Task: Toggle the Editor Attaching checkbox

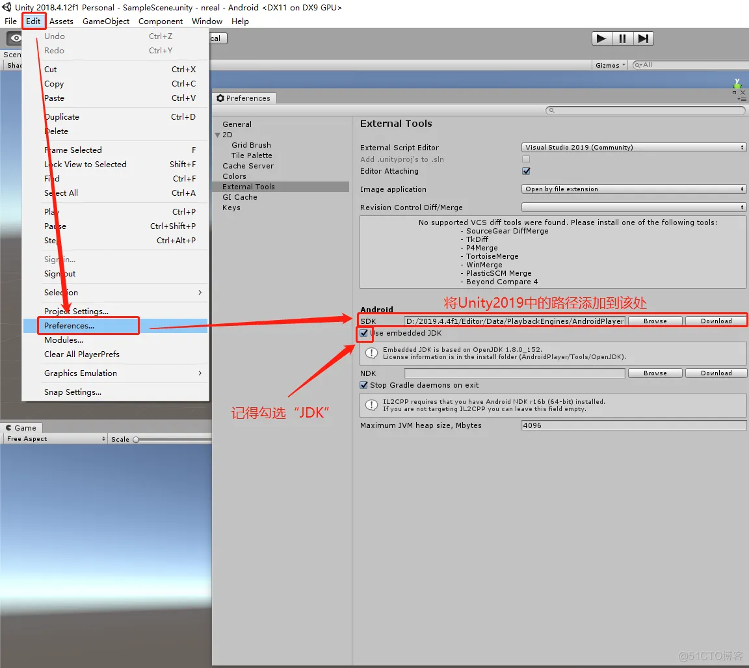Action: (526, 171)
